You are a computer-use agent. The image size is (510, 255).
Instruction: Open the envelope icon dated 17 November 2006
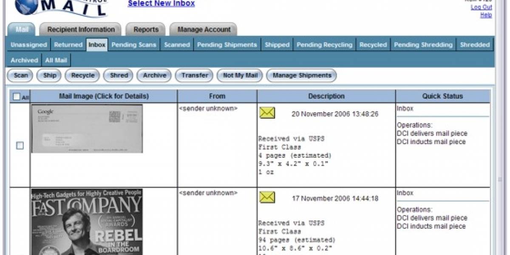(267, 197)
